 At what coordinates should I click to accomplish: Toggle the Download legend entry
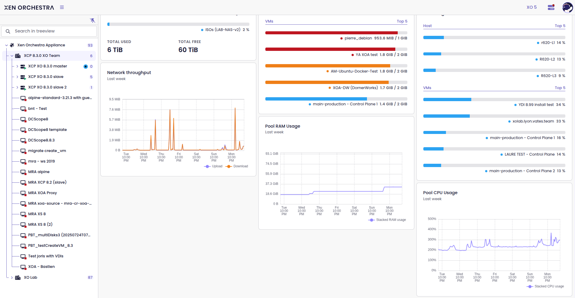pos(237,166)
